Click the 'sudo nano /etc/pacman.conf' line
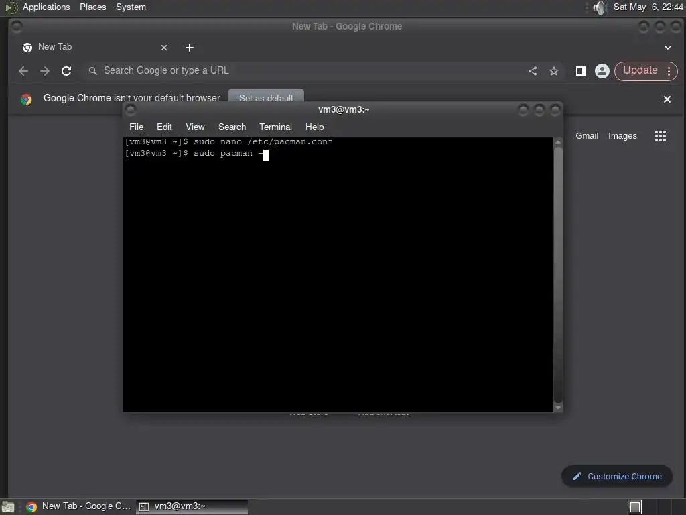The image size is (686, 515). (x=263, y=142)
